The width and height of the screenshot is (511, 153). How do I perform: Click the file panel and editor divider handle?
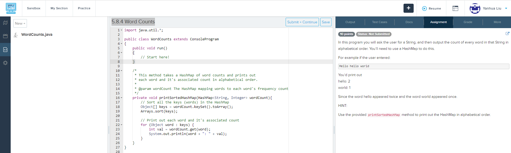pyautogui.click(x=109, y=130)
